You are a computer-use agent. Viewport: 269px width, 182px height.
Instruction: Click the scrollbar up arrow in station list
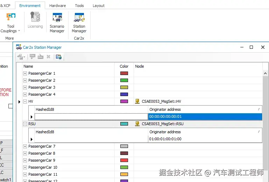pyautogui.click(x=265, y=73)
